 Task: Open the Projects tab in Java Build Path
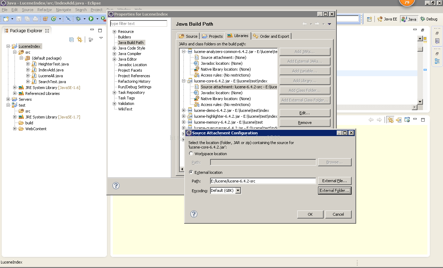point(212,36)
